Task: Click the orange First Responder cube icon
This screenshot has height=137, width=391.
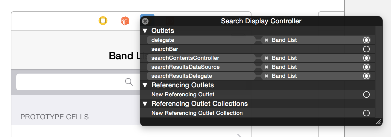Action: tap(125, 21)
